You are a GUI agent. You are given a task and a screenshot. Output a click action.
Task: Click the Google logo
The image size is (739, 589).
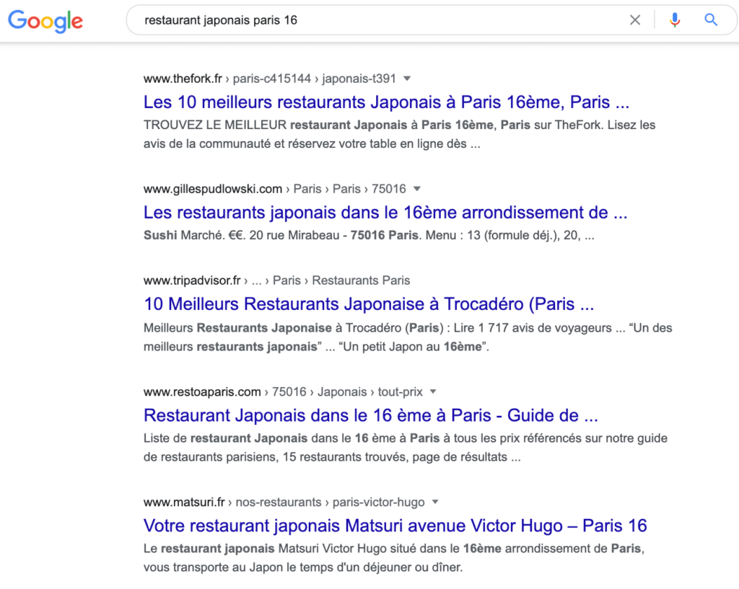click(x=45, y=21)
